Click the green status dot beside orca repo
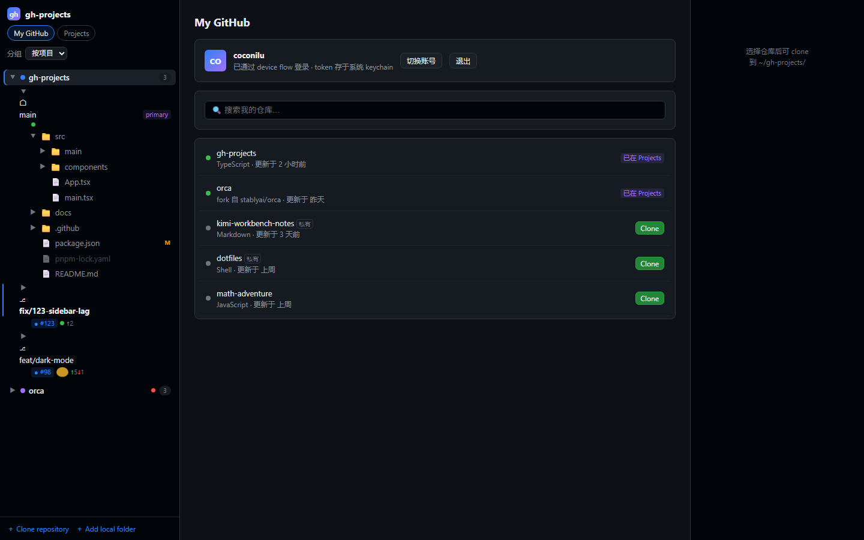Screen dimensions: 864x540 point(208,193)
